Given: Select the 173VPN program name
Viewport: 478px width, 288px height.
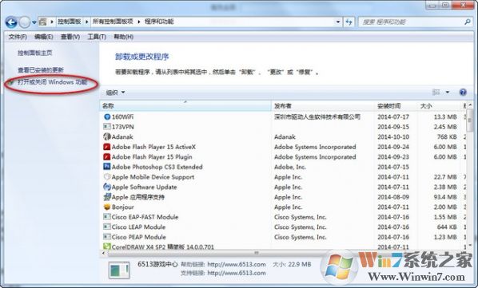Looking at the screenshot, I should pyautogui.click(x=122, y=127).
